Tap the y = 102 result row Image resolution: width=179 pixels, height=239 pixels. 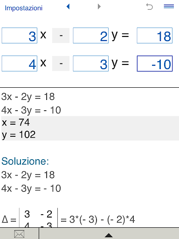(x=90, y=134)
